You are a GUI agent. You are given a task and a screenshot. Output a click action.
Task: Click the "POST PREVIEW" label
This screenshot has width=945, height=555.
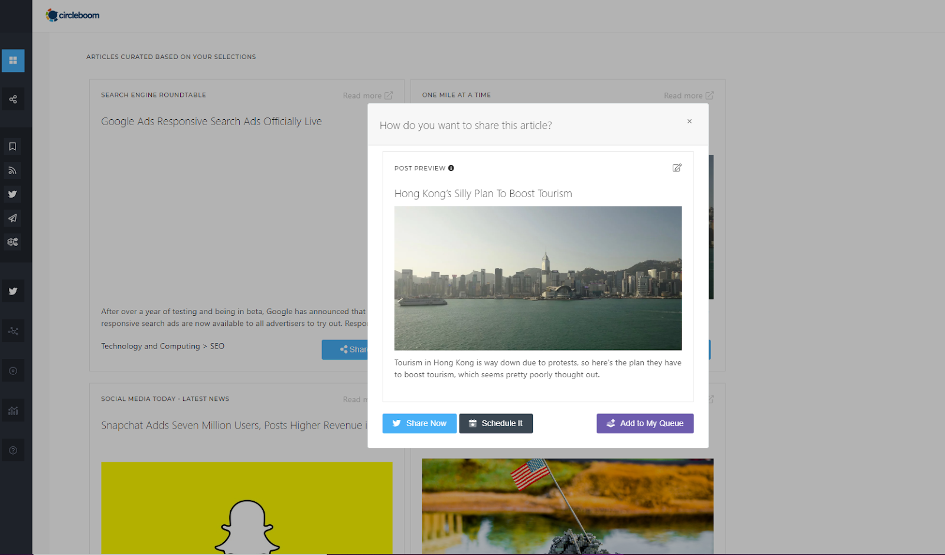point(420,168)
